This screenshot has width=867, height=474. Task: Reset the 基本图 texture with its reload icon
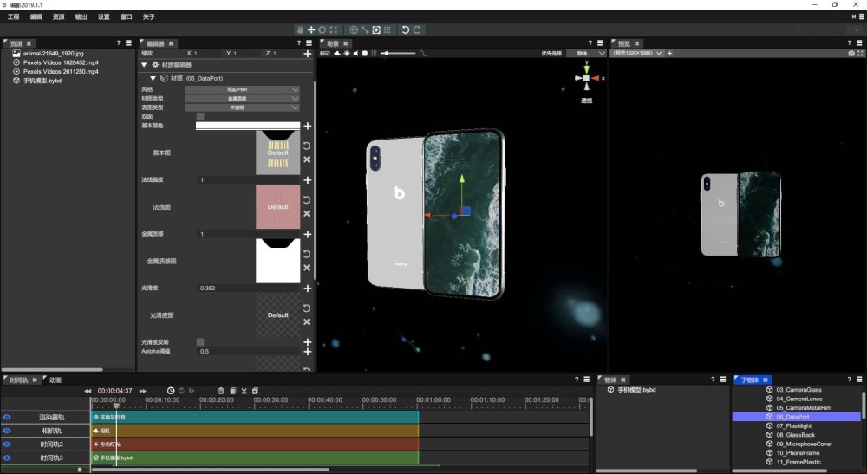[307, 146]
